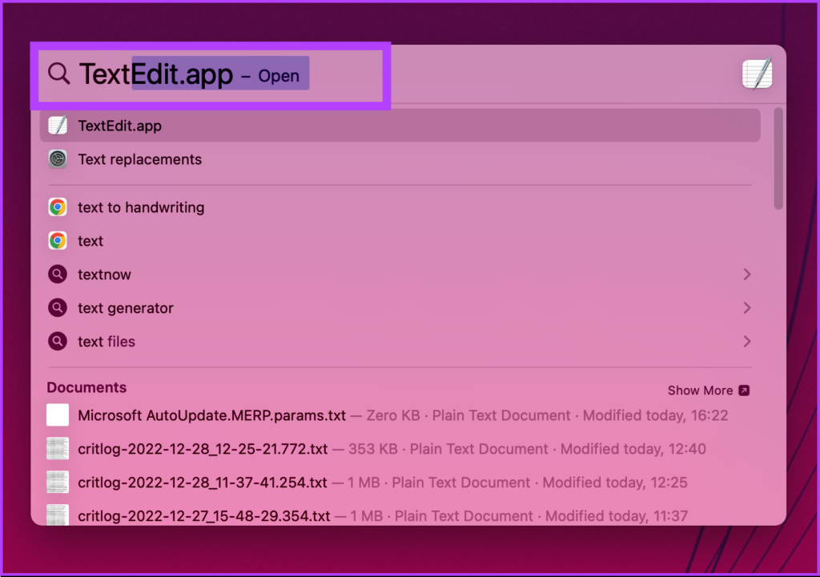This screenshot has width=820, height=577.
Task: Open Microsoft AutoUpdate.MERP.params.txt document
Action: tap(212, 415)
